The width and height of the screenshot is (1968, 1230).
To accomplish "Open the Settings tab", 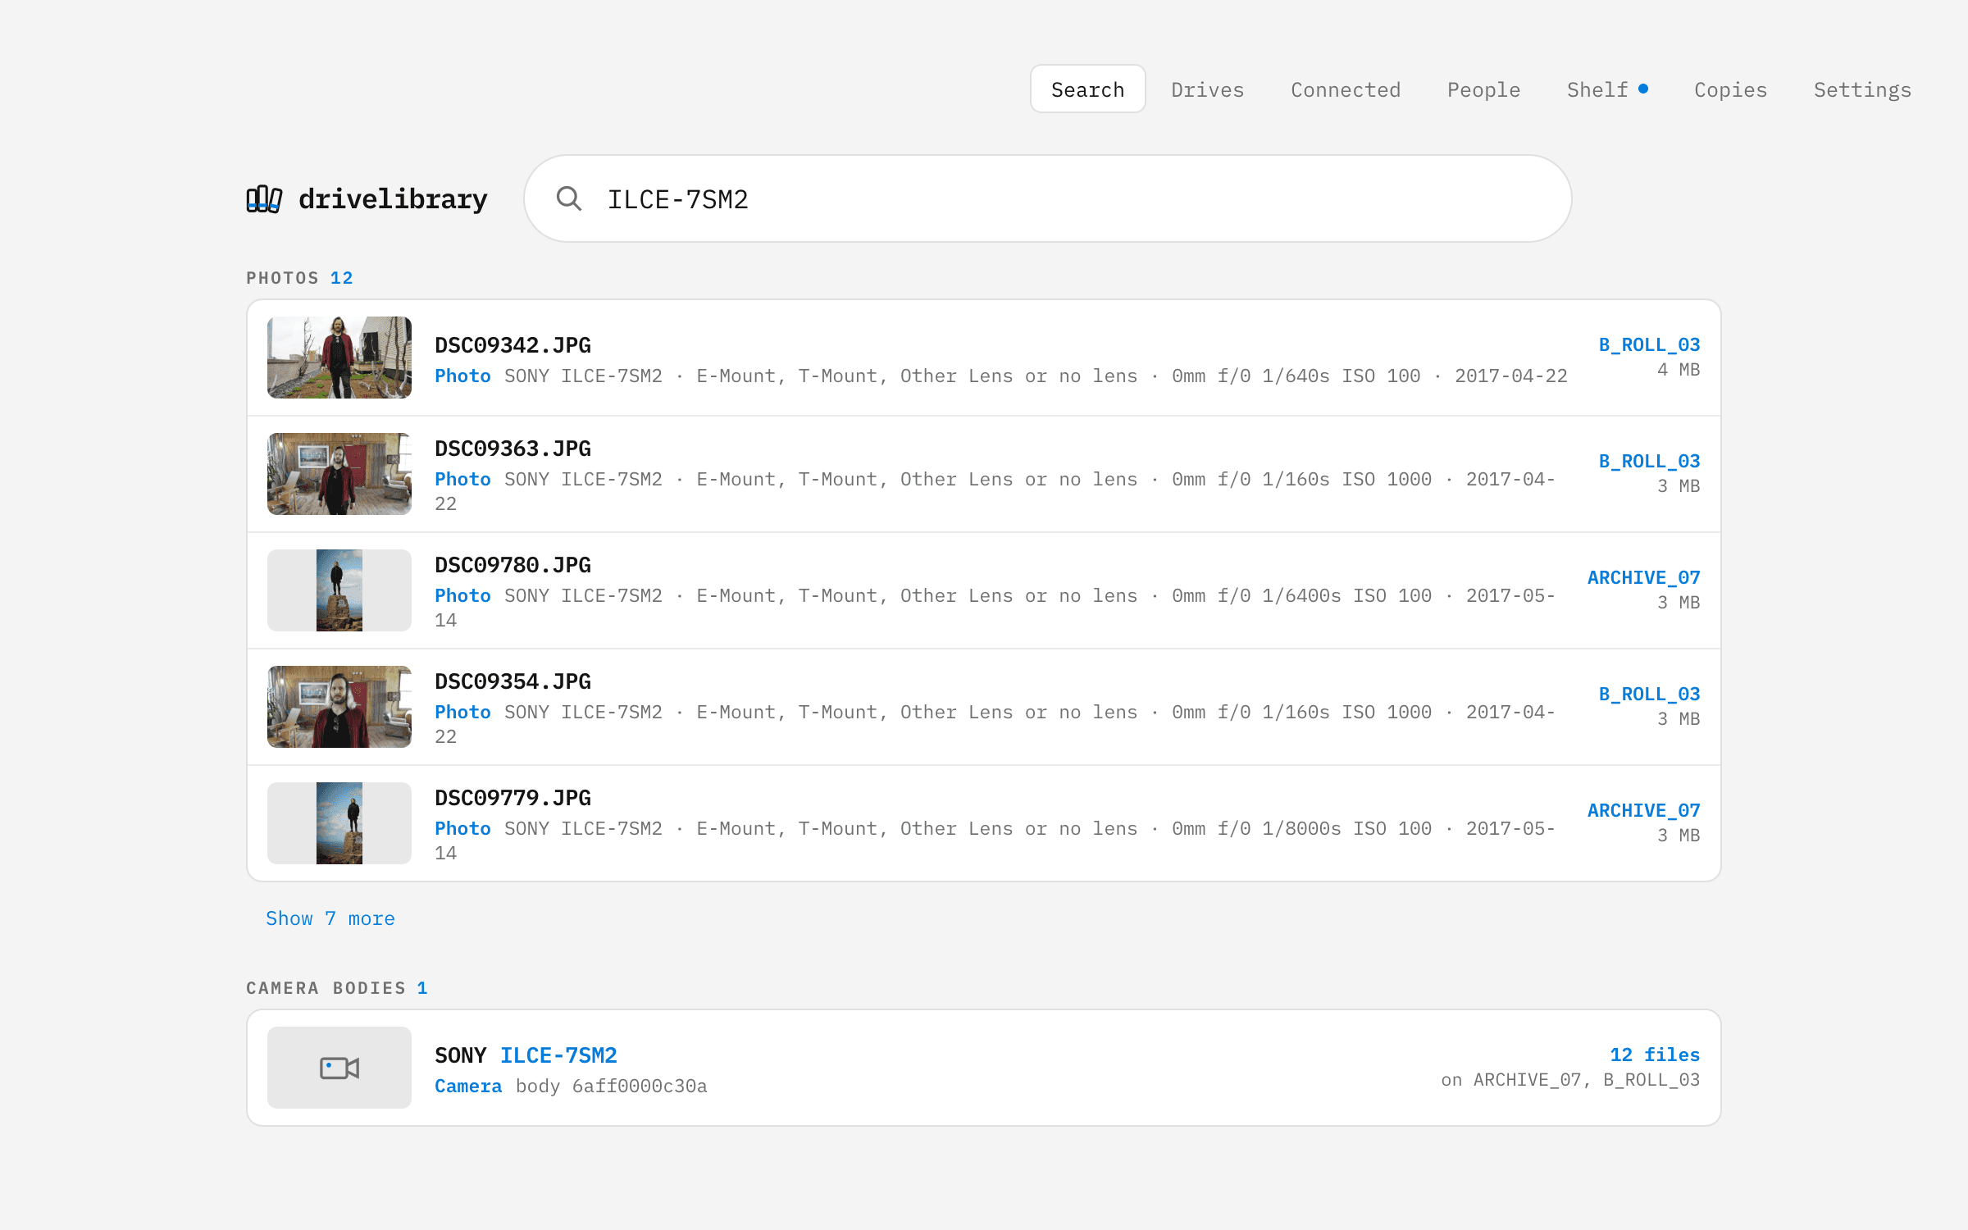I will 1862,89.
